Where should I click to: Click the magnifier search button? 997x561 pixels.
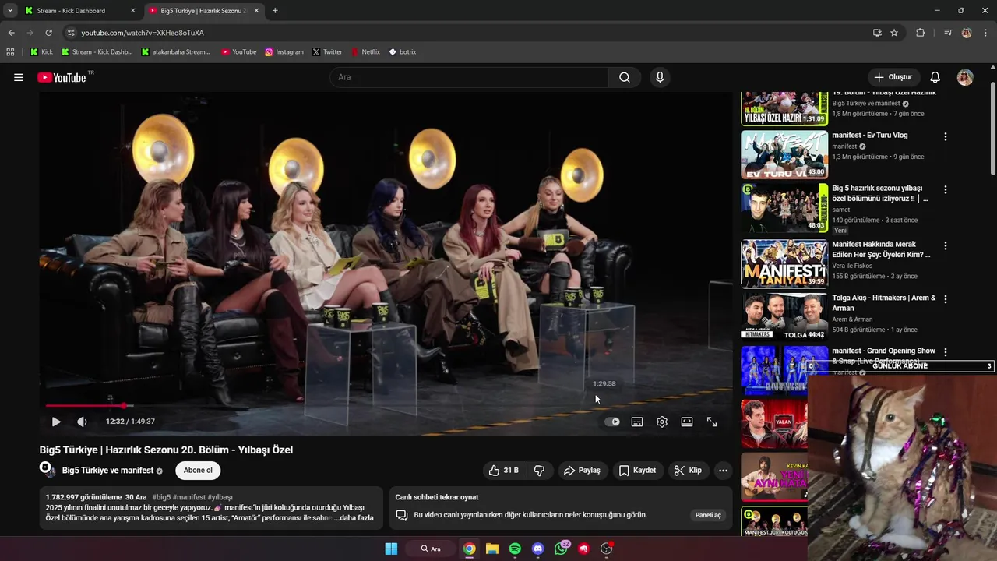click(x=625, y=77)
